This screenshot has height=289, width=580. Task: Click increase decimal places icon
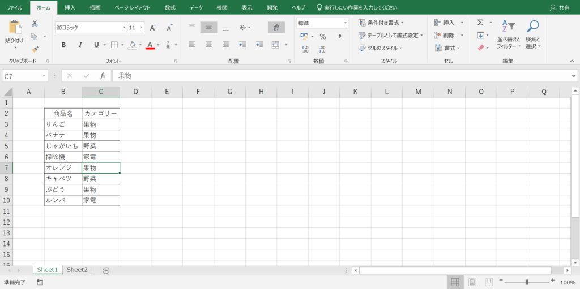305,49
